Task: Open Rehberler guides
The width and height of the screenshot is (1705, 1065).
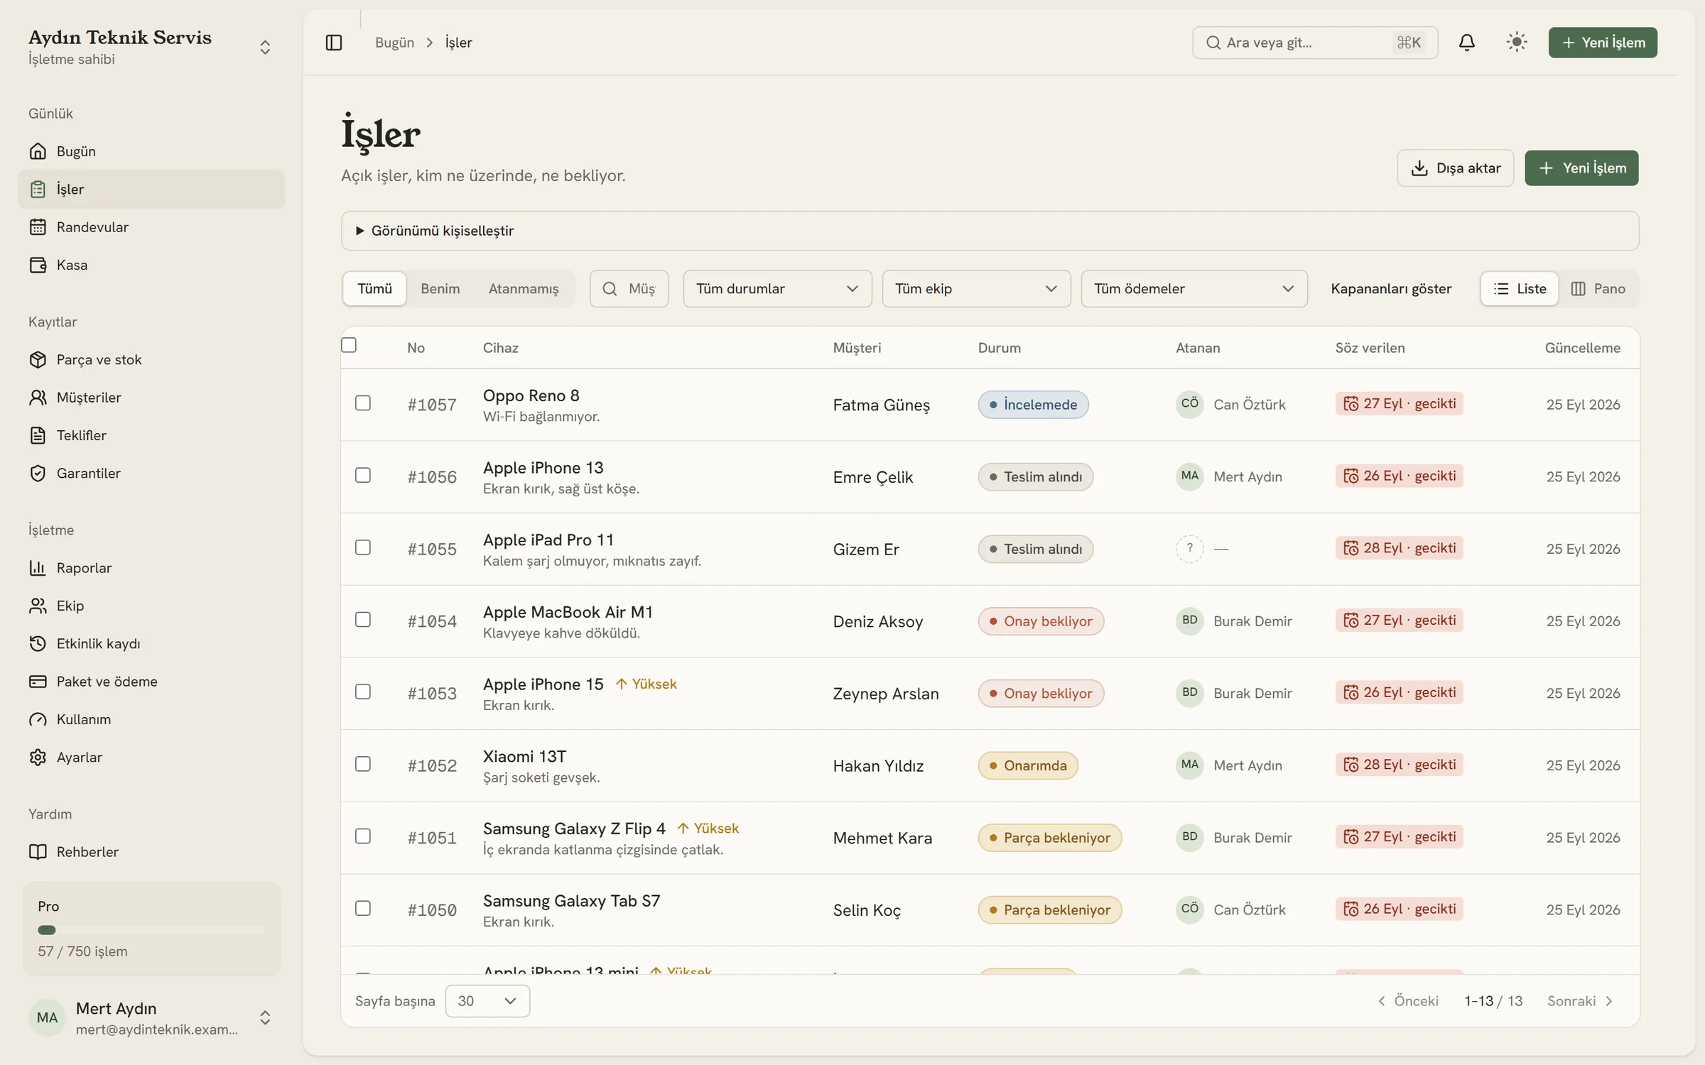Action: [151, 852]
